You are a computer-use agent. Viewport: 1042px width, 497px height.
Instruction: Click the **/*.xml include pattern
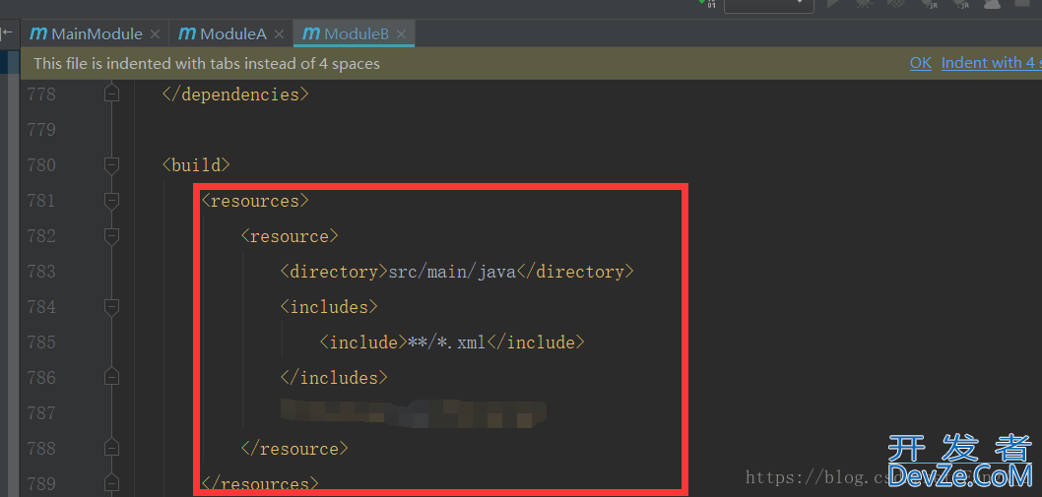tap(446, 342)
